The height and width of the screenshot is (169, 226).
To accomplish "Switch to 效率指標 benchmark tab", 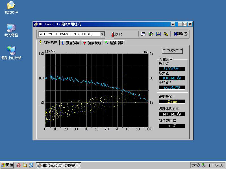I will click(48, 43).
